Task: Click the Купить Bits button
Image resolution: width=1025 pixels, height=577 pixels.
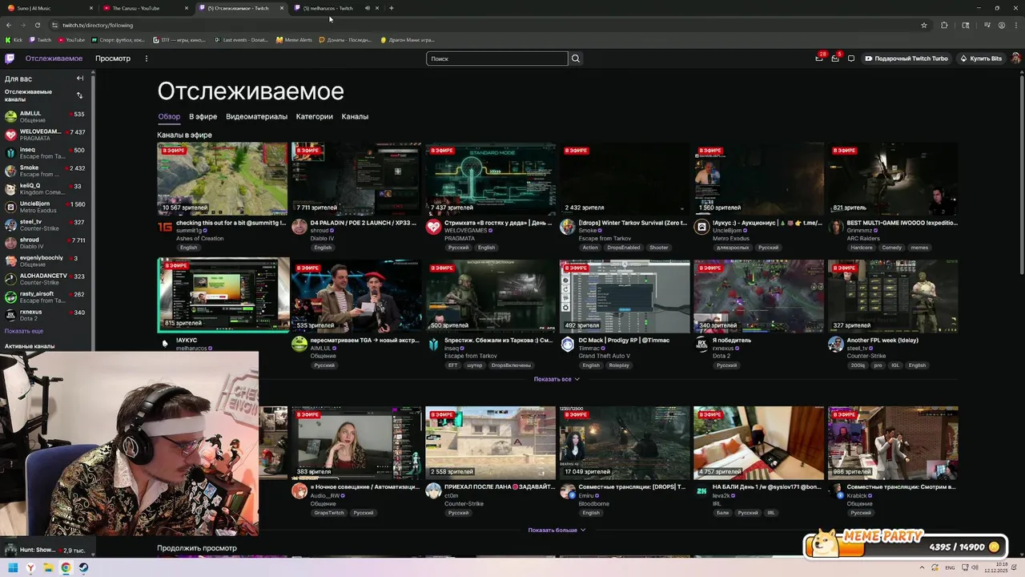Action: (x=981, y=59)
